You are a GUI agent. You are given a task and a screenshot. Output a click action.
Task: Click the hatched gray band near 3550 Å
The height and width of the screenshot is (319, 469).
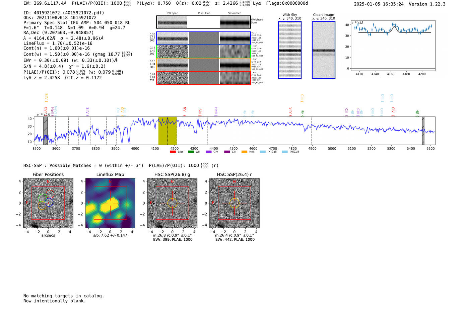pos(45,131)
